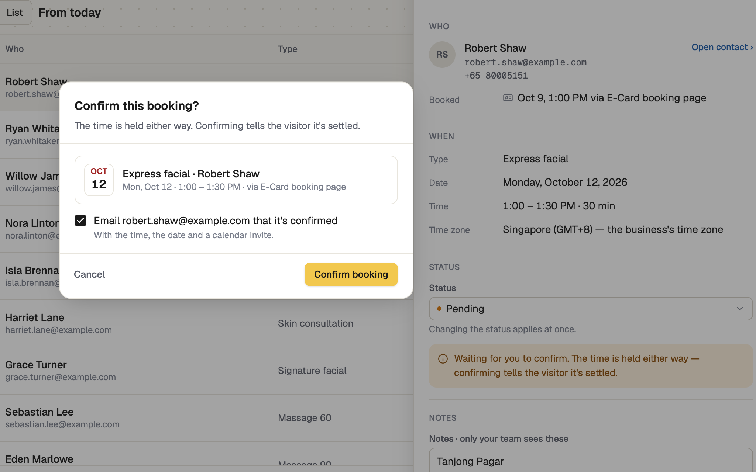Click the From today heading

point(70,13)
